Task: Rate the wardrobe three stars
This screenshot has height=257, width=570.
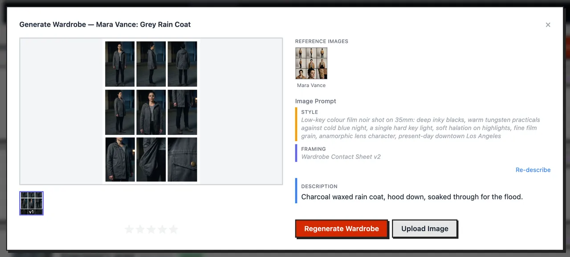Action: click(x=151, y=229)
